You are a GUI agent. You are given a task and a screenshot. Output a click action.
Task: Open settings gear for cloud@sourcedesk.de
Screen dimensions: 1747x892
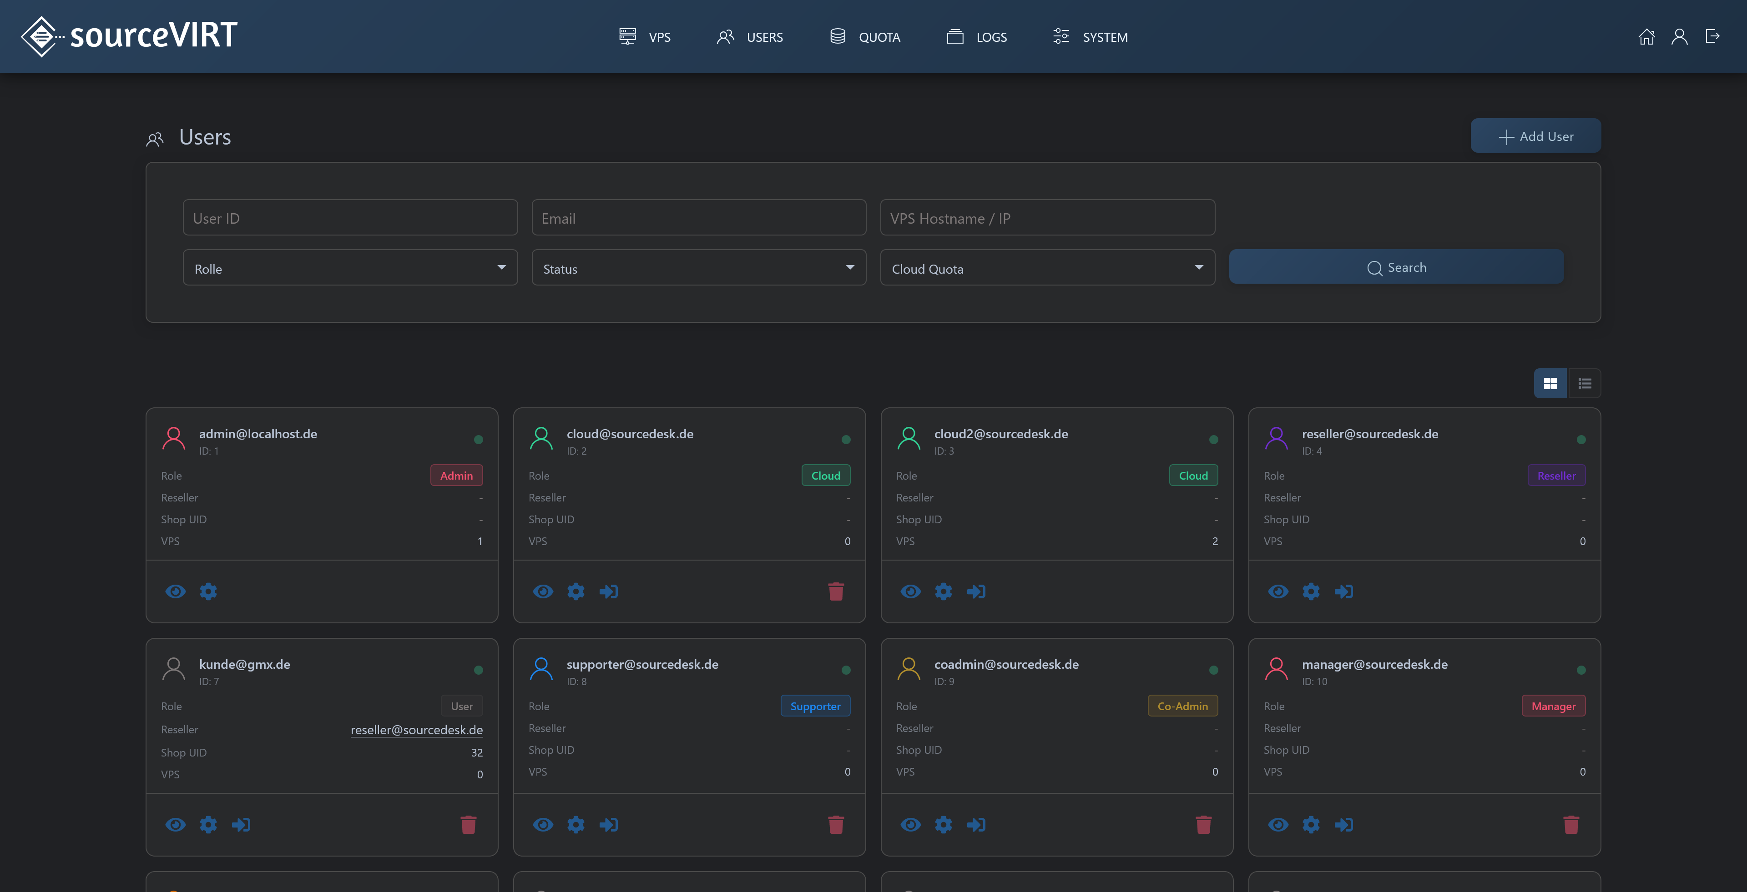click(576, 591)
